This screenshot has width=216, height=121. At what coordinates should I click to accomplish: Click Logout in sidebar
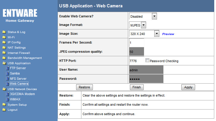pos(13,110)
